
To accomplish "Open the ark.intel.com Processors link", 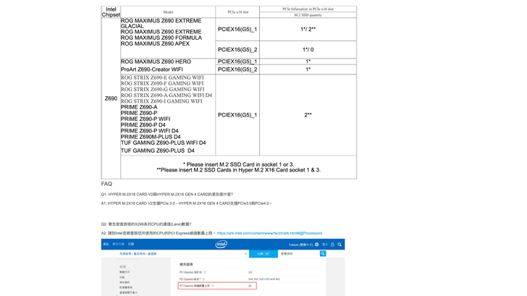I will coord(269,233).
